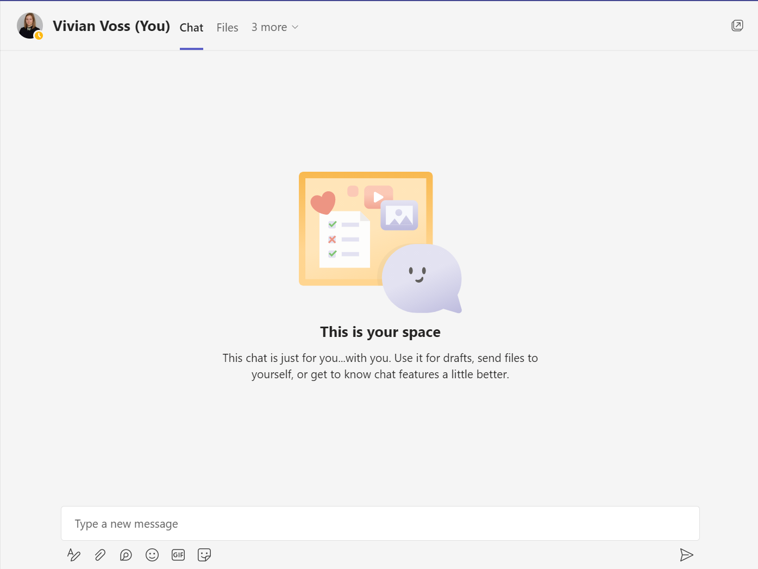Click the "This is your space" illustration
The height and width of the screenshot is (569, 758).
tap(380, 242)
